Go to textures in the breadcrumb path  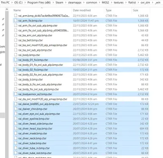coord(119,3)
